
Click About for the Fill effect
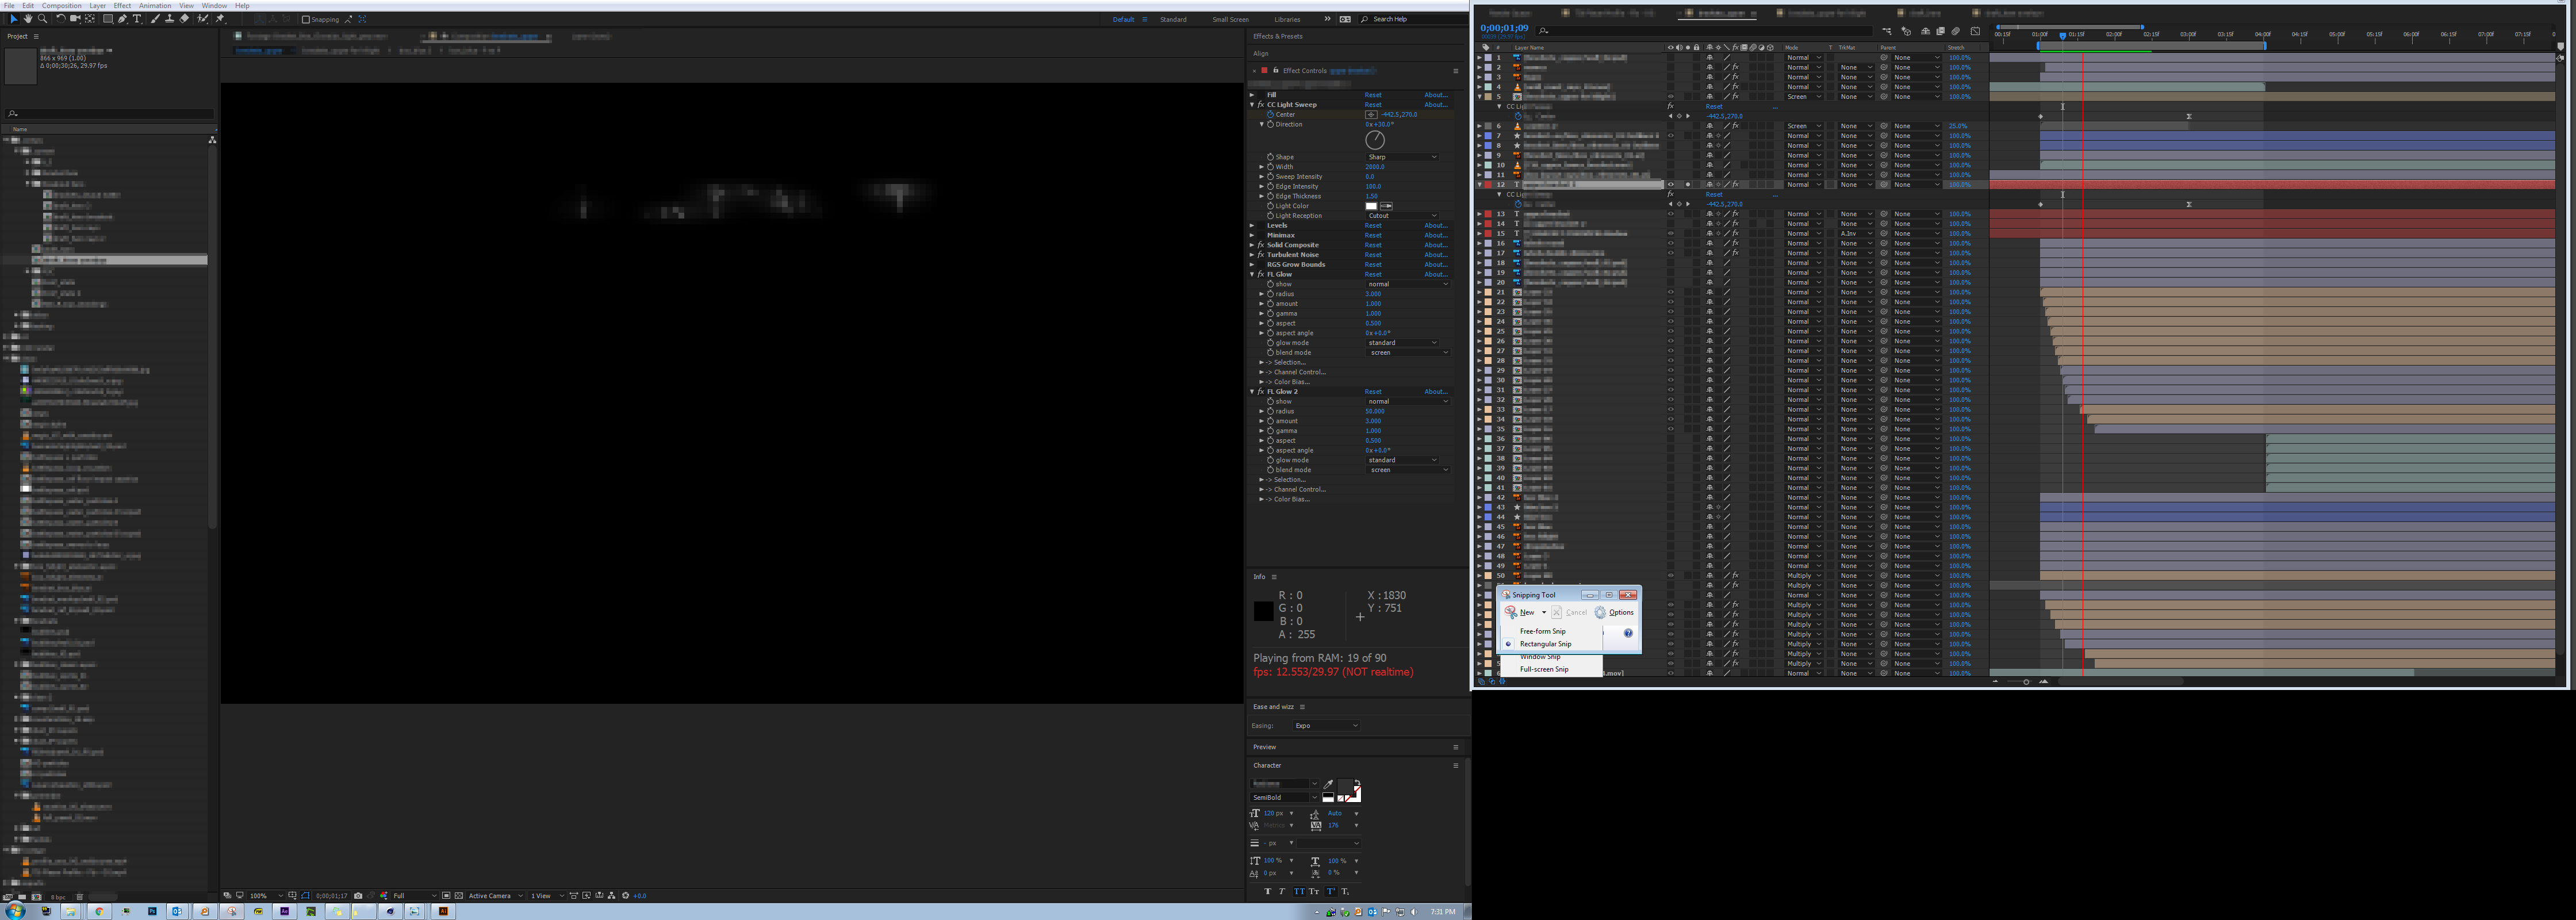pos(1437,95)
